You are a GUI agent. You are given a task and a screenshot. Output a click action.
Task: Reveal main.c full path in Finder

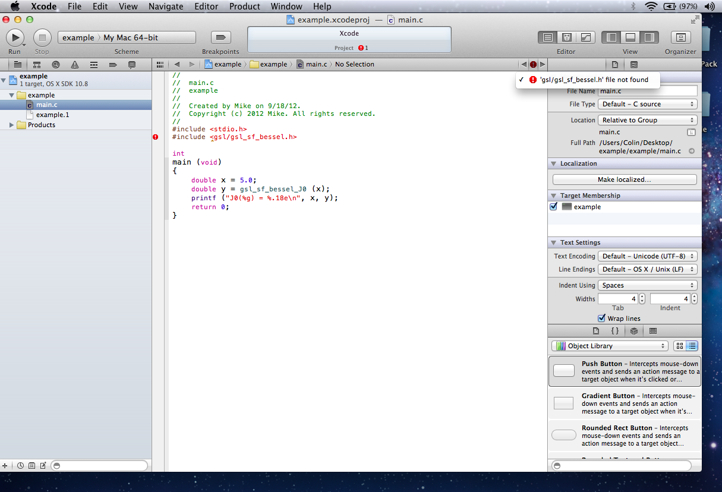692,151
